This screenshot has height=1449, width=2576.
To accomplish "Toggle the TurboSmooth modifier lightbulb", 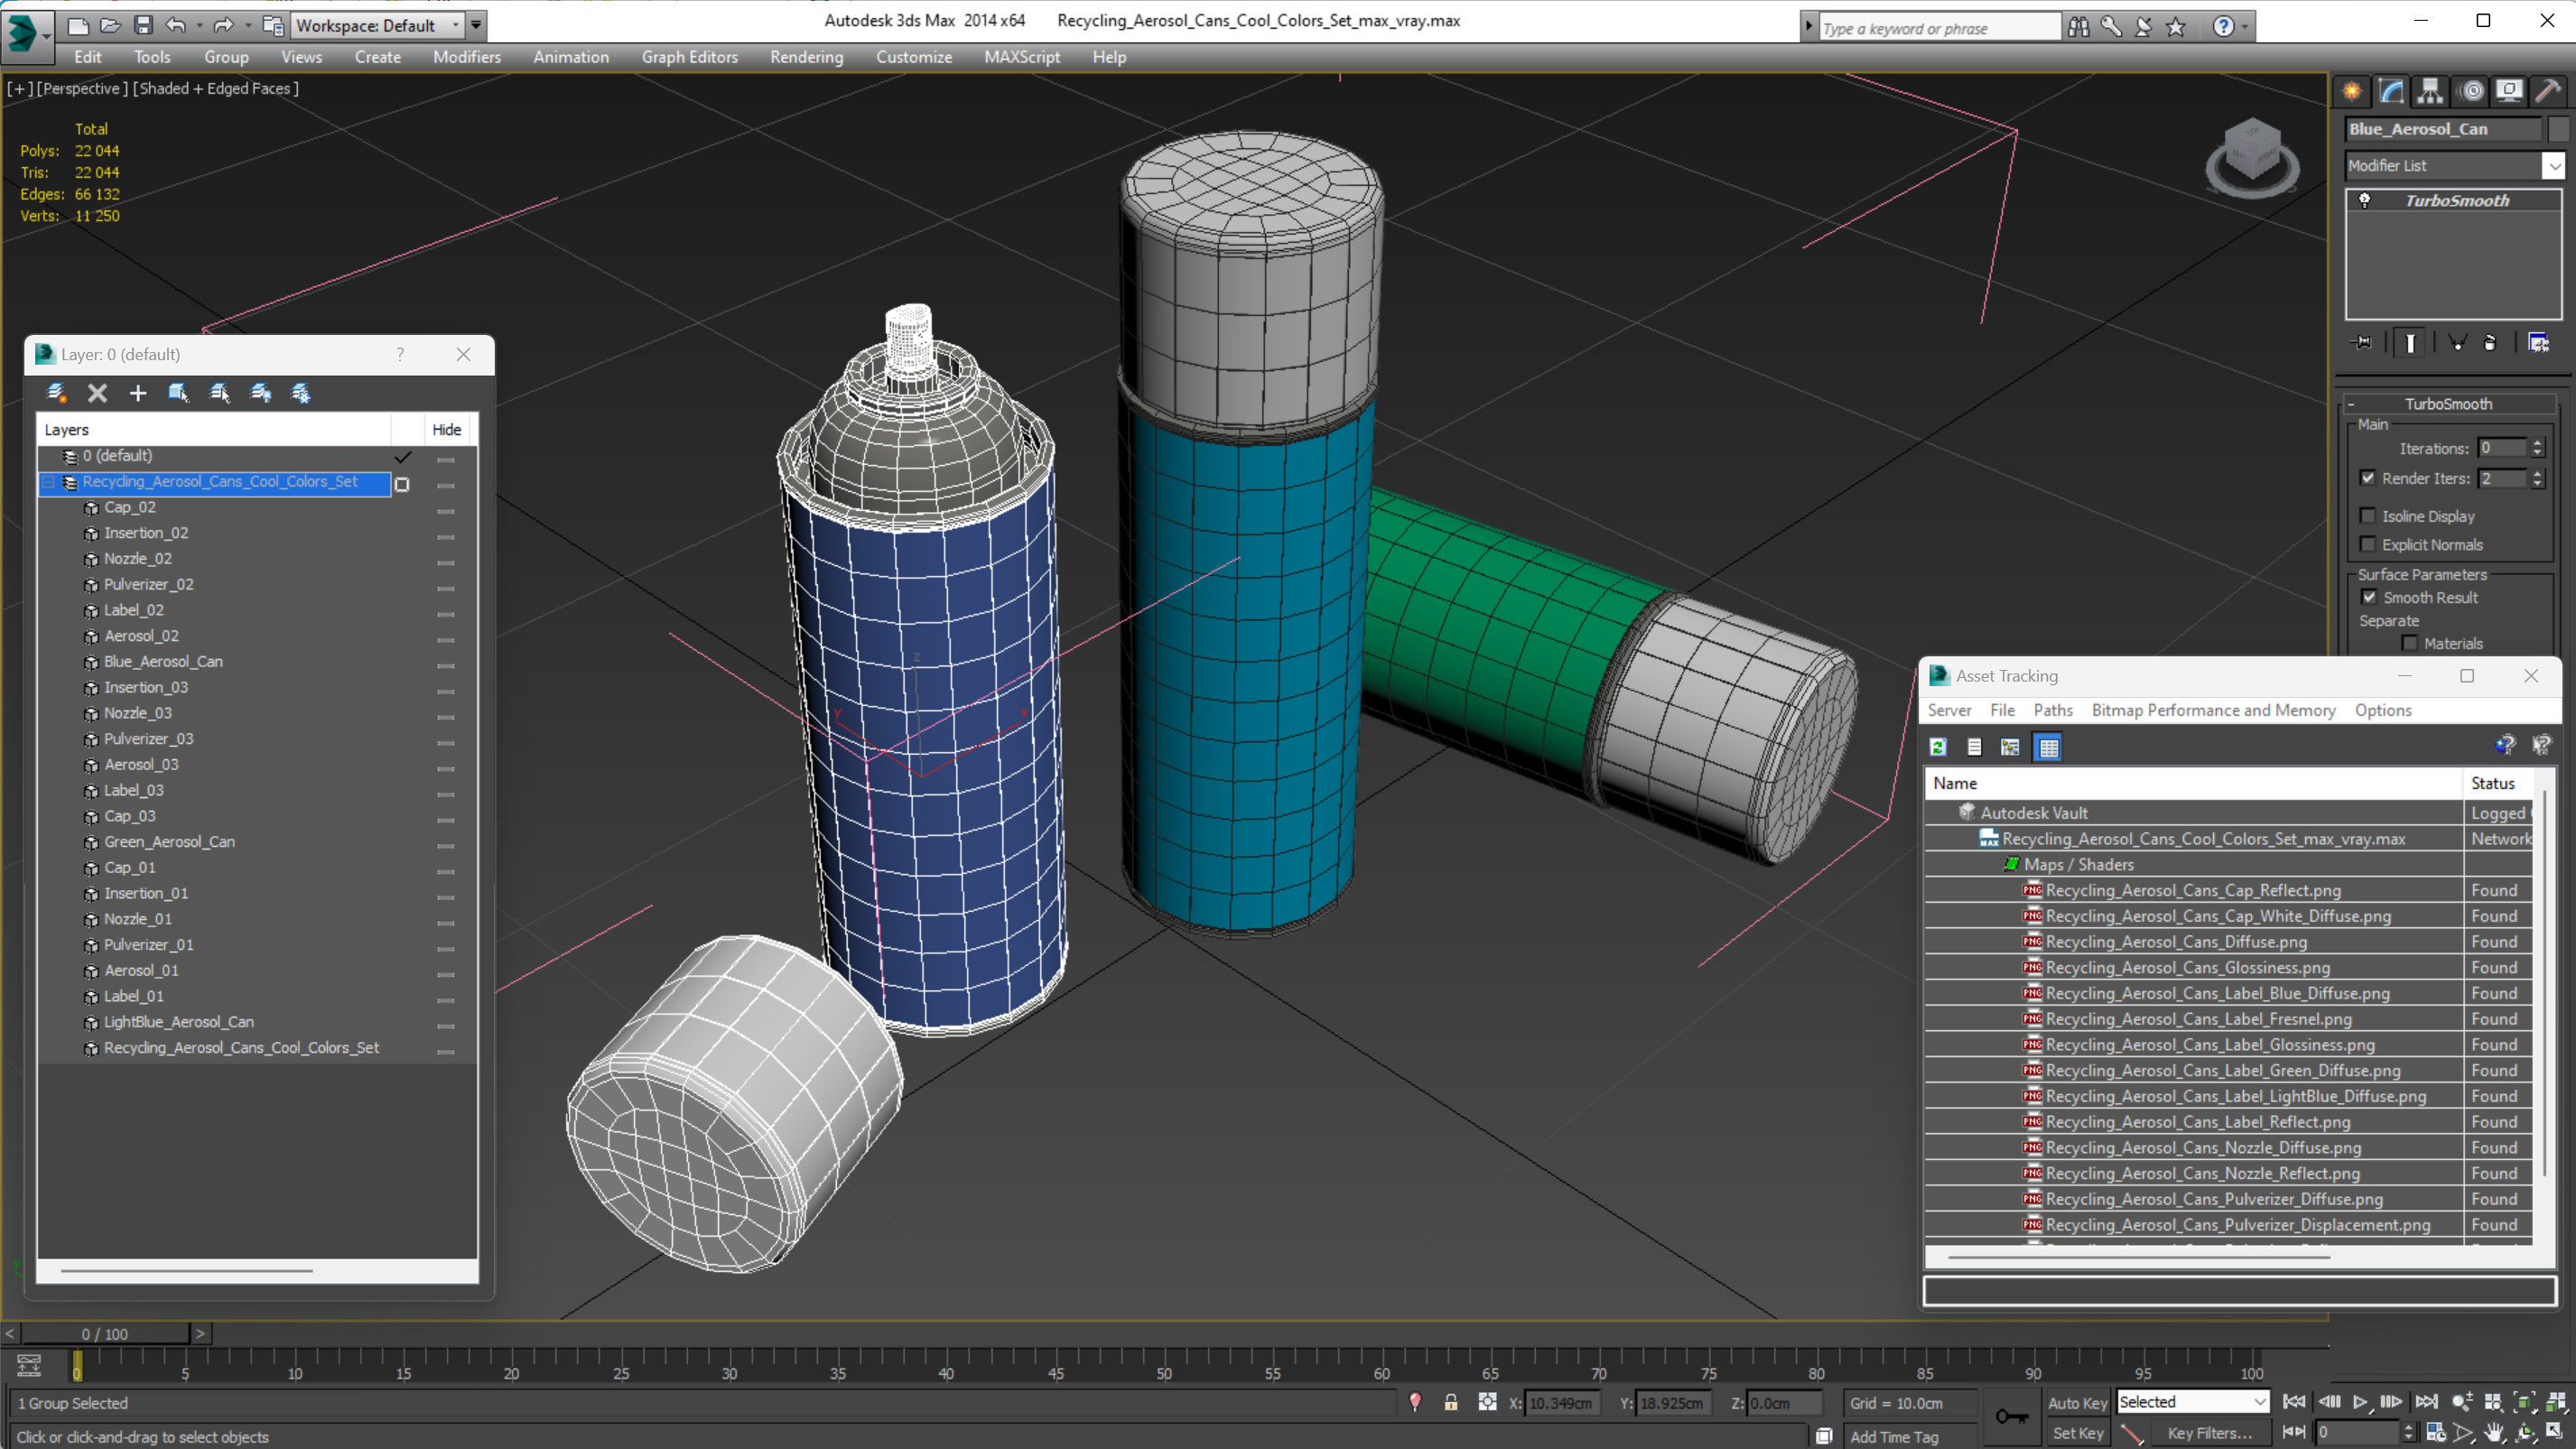I will click(2365, 200).
